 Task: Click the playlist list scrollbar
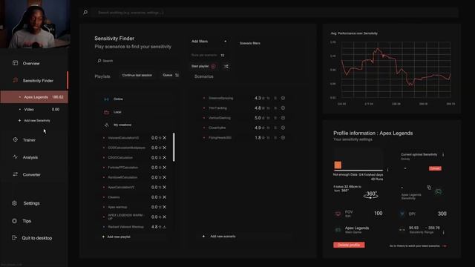click(x=174, y=147)
